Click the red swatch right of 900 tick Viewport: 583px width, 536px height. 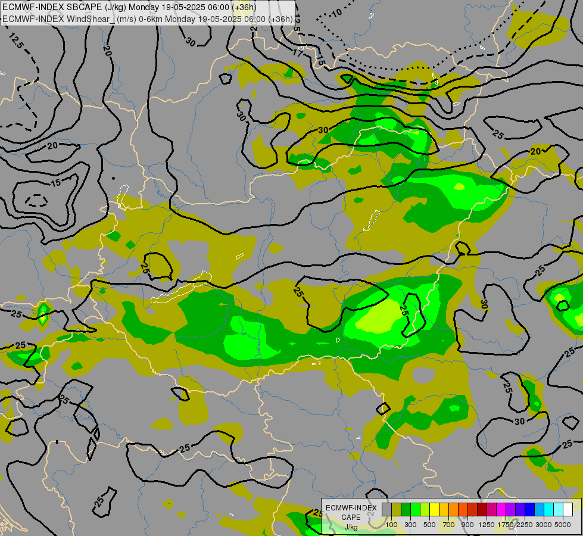pyautogui.click(x=473, y=510)
